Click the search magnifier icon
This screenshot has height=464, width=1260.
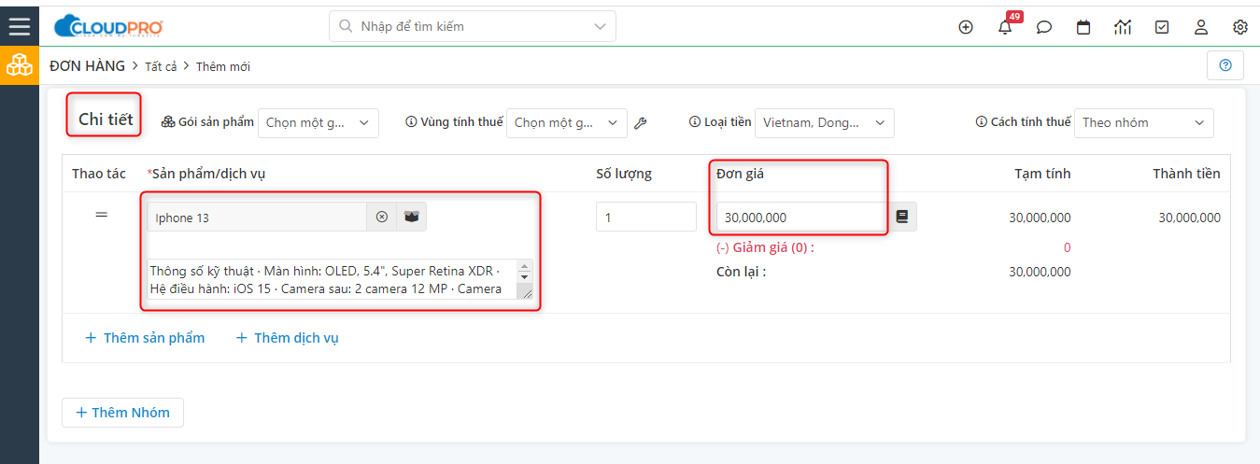coord(346,26)
